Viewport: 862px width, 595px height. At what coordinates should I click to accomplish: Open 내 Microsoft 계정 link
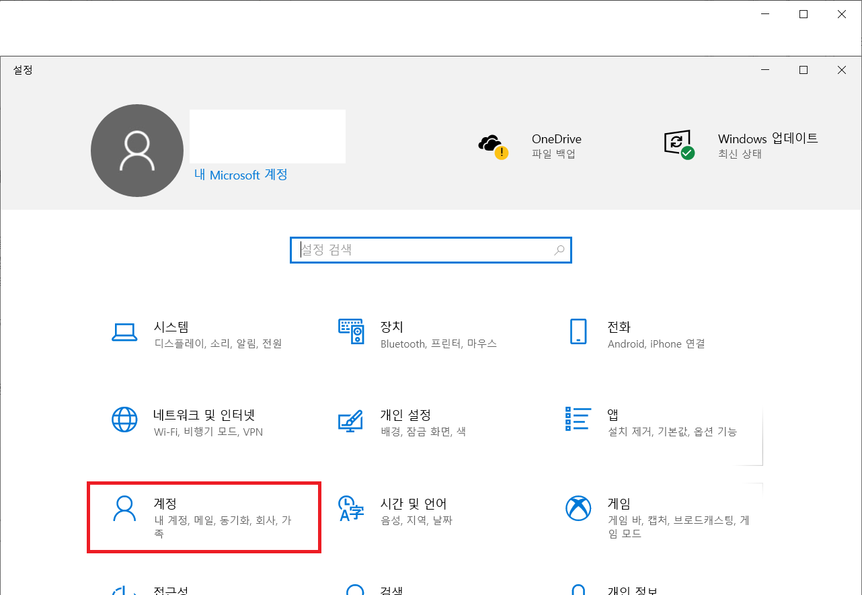pyautogui.click(x=240, y=175)
